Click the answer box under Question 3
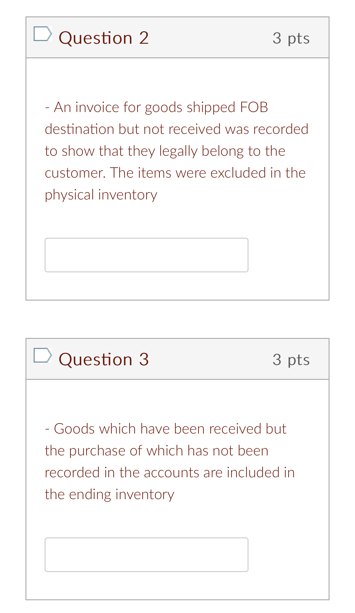This screenshot has height=613, width=355. [147, 554]
